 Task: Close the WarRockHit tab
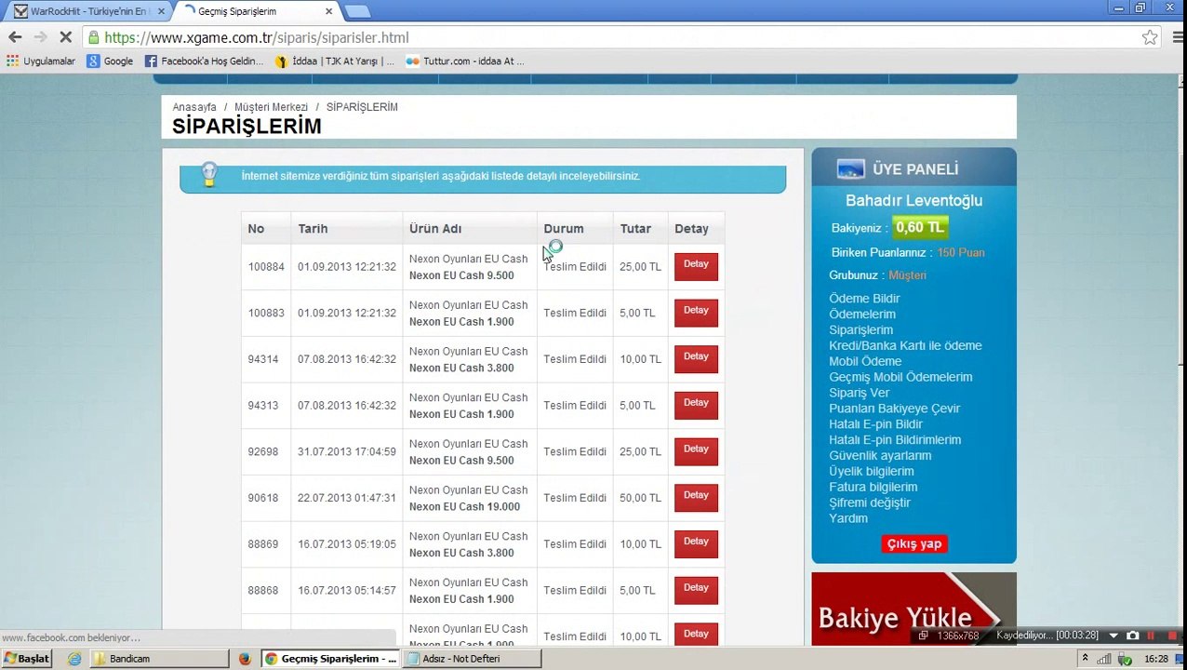click(161, 11)
